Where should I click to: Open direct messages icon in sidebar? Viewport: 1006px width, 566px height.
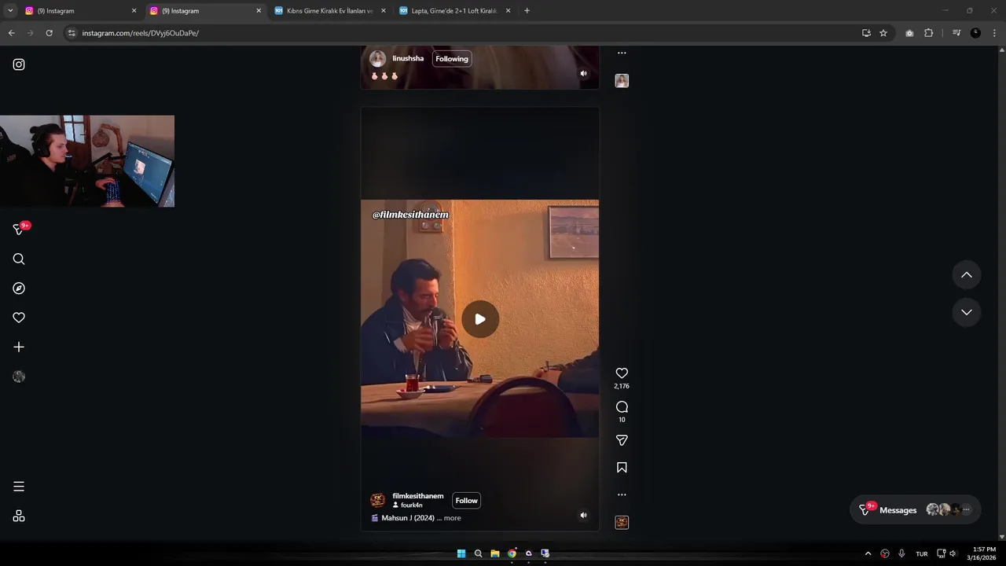[19, 230]
